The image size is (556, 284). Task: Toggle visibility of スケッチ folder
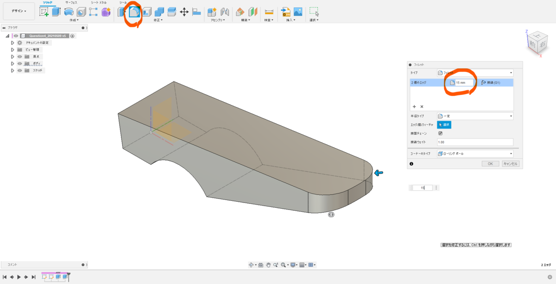20,70
